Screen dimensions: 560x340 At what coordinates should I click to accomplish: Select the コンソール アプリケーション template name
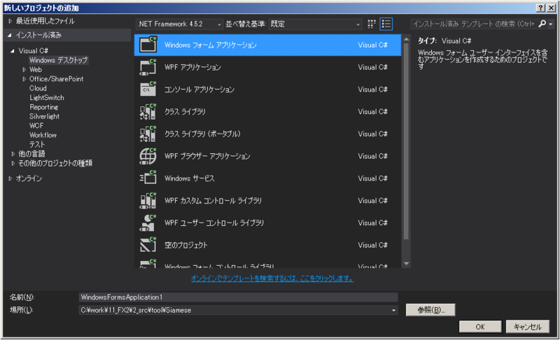click(x=199, y=89)
